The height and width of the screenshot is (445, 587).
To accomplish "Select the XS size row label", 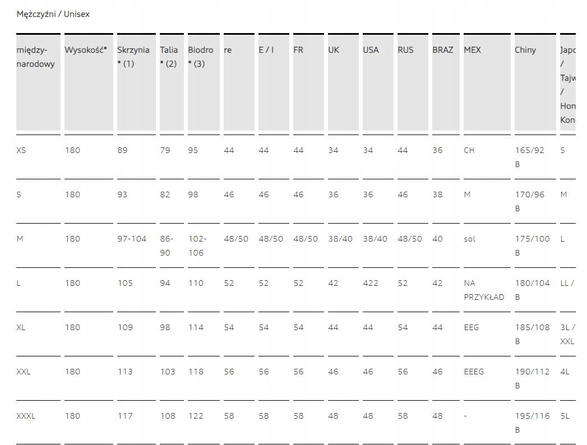I will 21,150.
